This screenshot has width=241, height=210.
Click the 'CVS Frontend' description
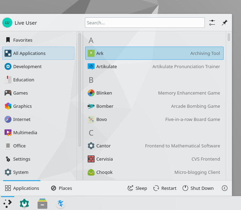206,159
